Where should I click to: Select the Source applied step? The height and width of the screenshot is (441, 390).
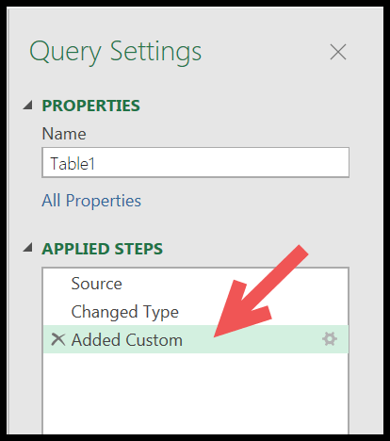pos(195,284)
